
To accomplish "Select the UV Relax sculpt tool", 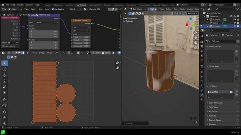I will click(5, 117).
